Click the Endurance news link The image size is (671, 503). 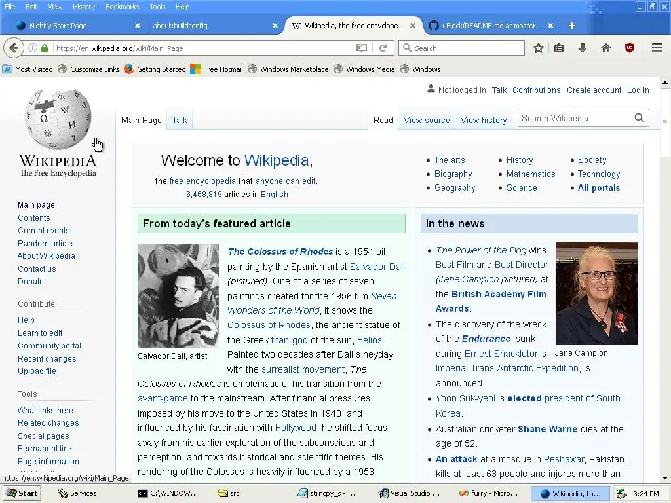486,339
